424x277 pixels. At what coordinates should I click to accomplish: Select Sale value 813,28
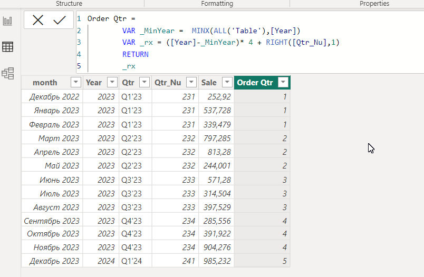(216, 152)
